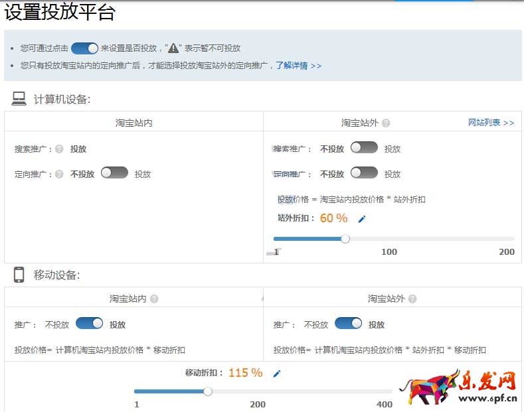Viewport: 524px width, 412px height.
Task: Open the 网站列表 >> link
Action: tap(491, 123)
